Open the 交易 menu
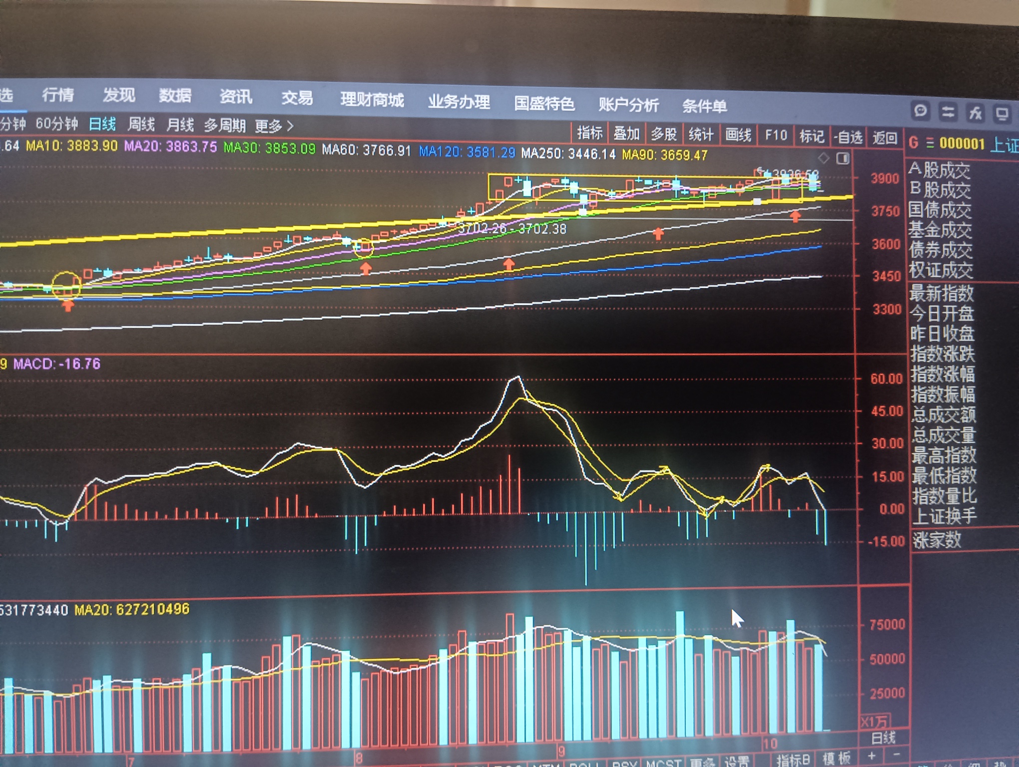The width and height of the screenshot is (1019, 767). pos(297,98)
